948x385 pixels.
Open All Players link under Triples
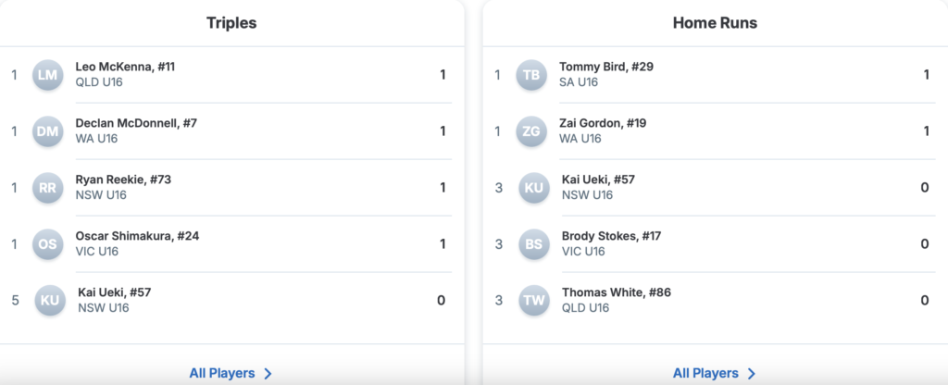point(222,373)
